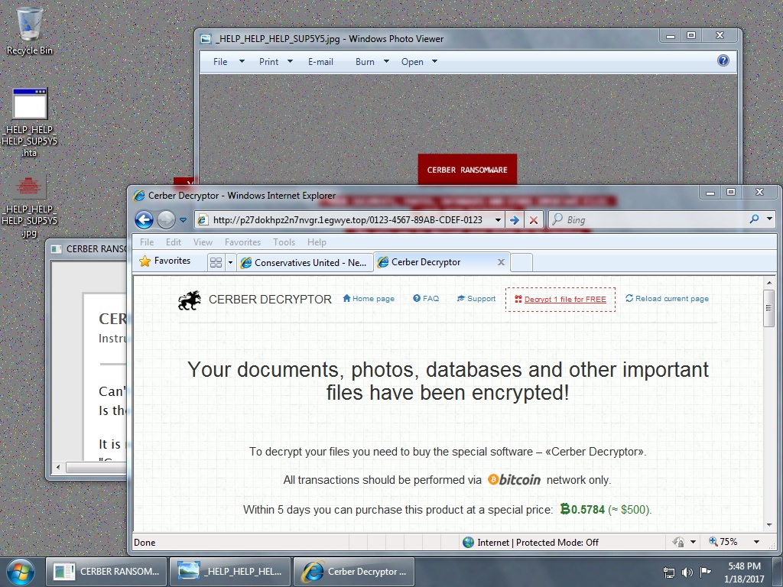The image size is (783, 587).
Task: Click the page scrollbar down arrow
Action: 769,525
